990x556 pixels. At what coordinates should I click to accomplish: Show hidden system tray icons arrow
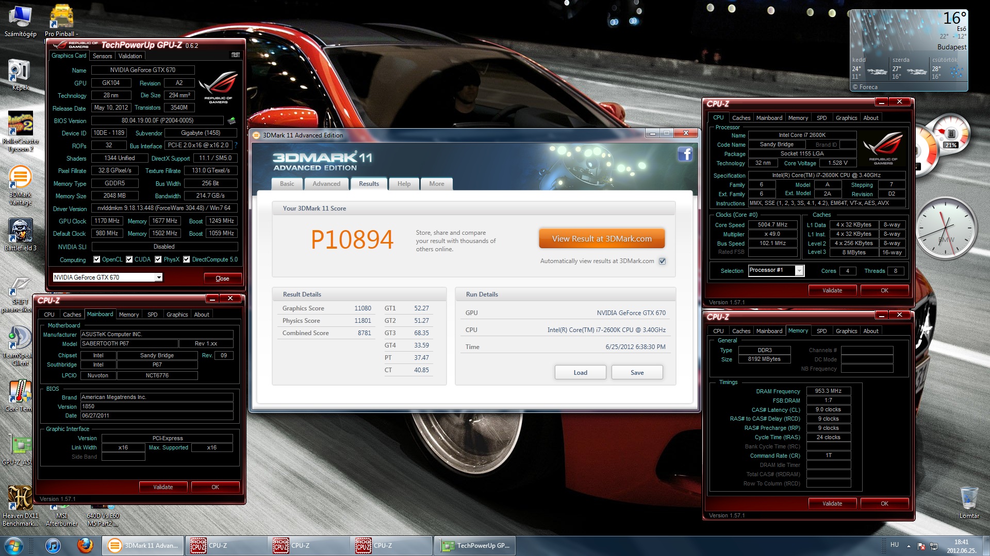pos(909,545)
